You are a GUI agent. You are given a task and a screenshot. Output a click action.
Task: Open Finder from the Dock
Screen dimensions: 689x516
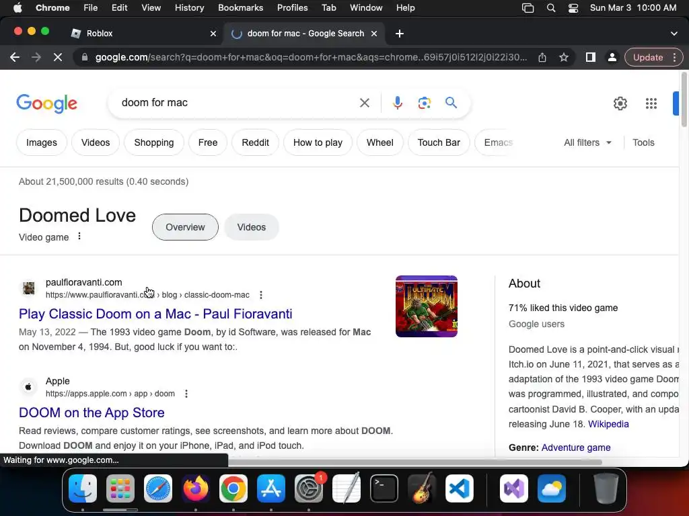pos(83,488)
